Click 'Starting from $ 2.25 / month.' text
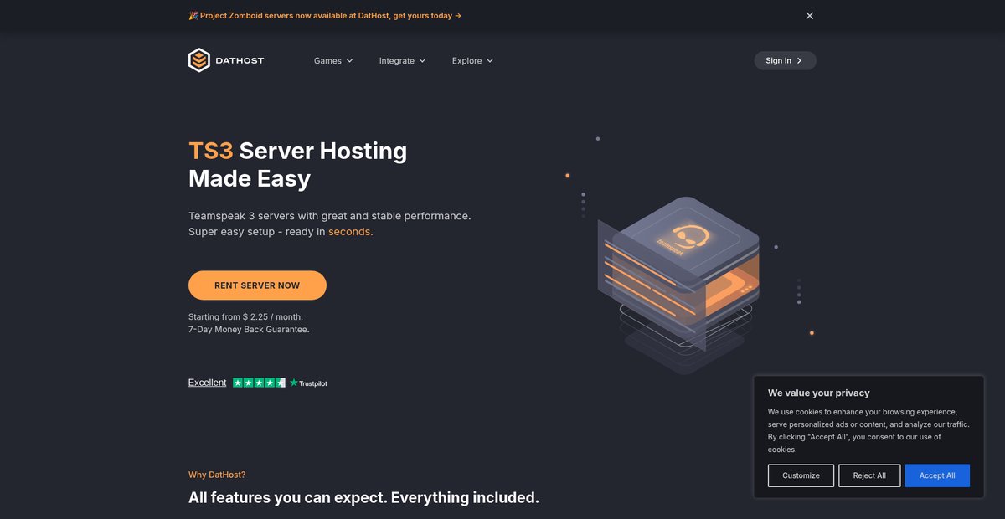Viewport: 1005px width, 519px height. [x=245, y=317]
